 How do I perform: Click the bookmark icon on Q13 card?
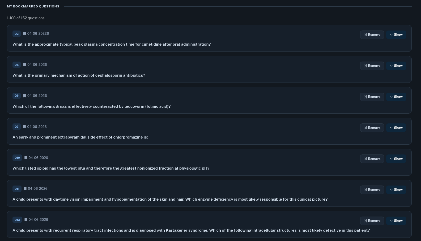26,220
